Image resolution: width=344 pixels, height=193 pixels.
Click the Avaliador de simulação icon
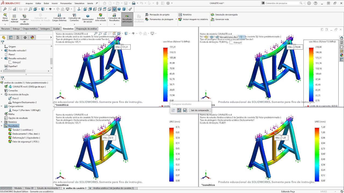(24, 20)
